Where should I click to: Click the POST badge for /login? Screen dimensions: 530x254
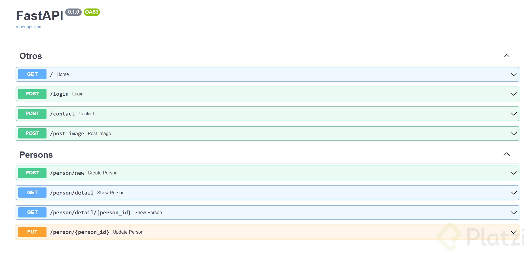click(32, 94)
